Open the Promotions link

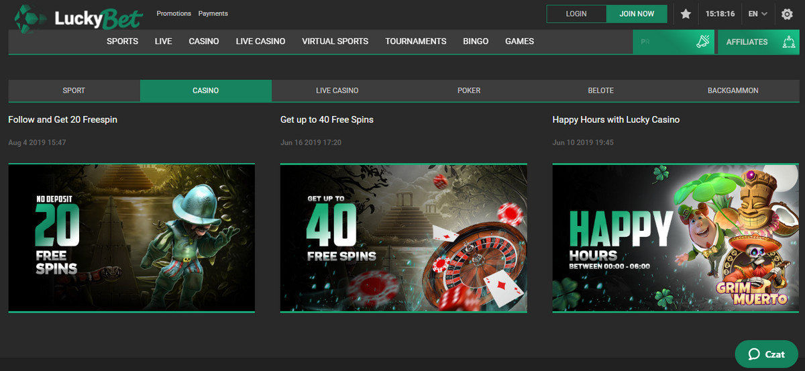point(174,13)
